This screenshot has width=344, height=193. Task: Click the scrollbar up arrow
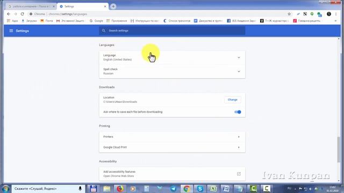pos(339,39)
